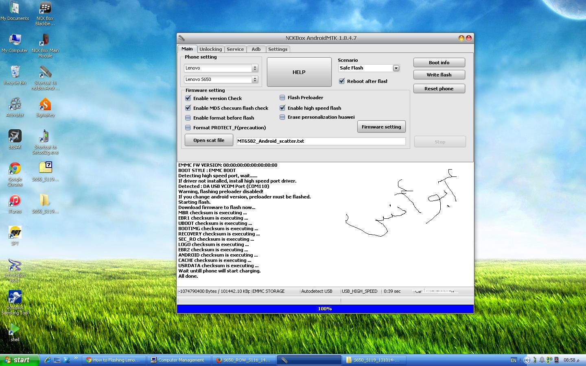Image resolution: width=586 pixels, height=366 pixels.
Task: Enable Erase personalization huawei checkbox
Action: pos(282,117)
